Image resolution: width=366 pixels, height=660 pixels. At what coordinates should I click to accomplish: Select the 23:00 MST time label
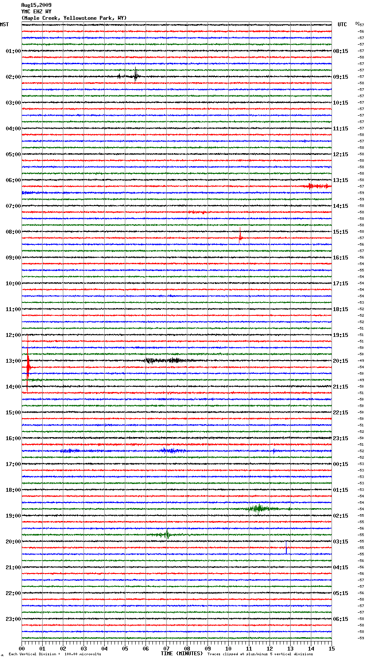click(13, 619)
